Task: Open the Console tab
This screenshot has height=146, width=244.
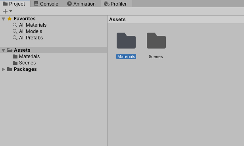Action: pyautogui.click(x=46, y=4)
